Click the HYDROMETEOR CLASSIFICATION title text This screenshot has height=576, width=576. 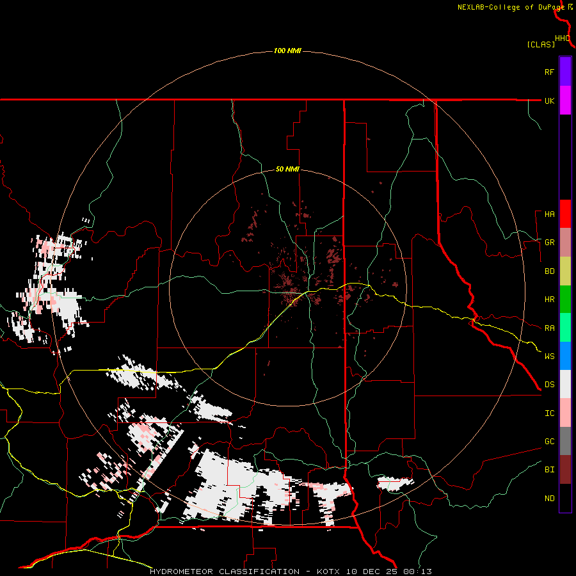click(x=225, y=572)
